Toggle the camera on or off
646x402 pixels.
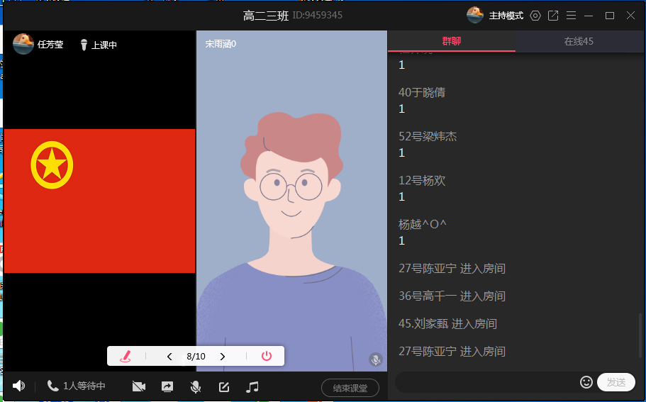pyautogui.click(x=138, y=386)
